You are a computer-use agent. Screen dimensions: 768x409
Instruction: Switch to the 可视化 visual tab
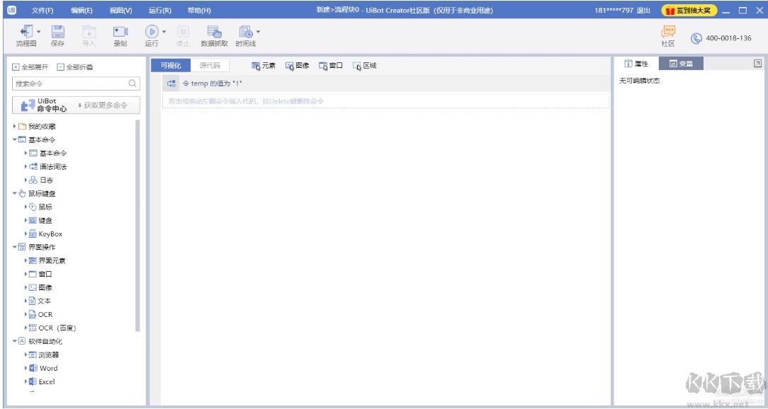171,66
